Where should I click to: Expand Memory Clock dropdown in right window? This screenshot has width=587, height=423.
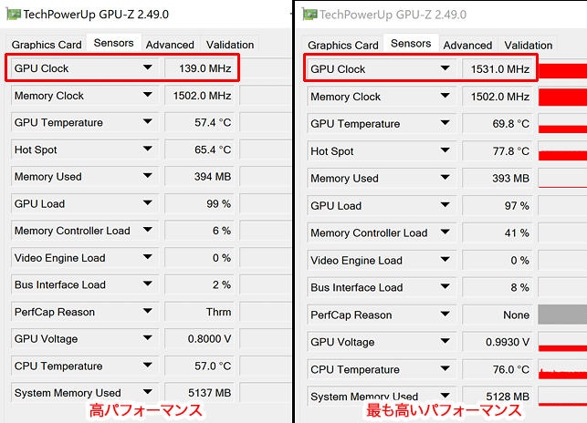[445, 96]
